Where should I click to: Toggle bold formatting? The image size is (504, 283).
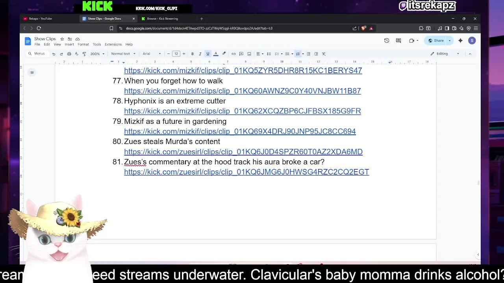(192, 54)
